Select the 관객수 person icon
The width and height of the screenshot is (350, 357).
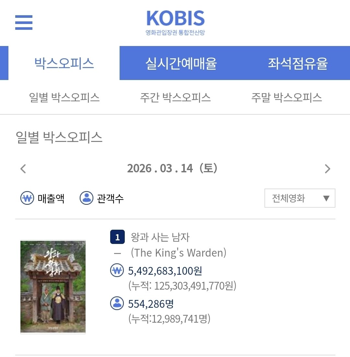(87, 198)
